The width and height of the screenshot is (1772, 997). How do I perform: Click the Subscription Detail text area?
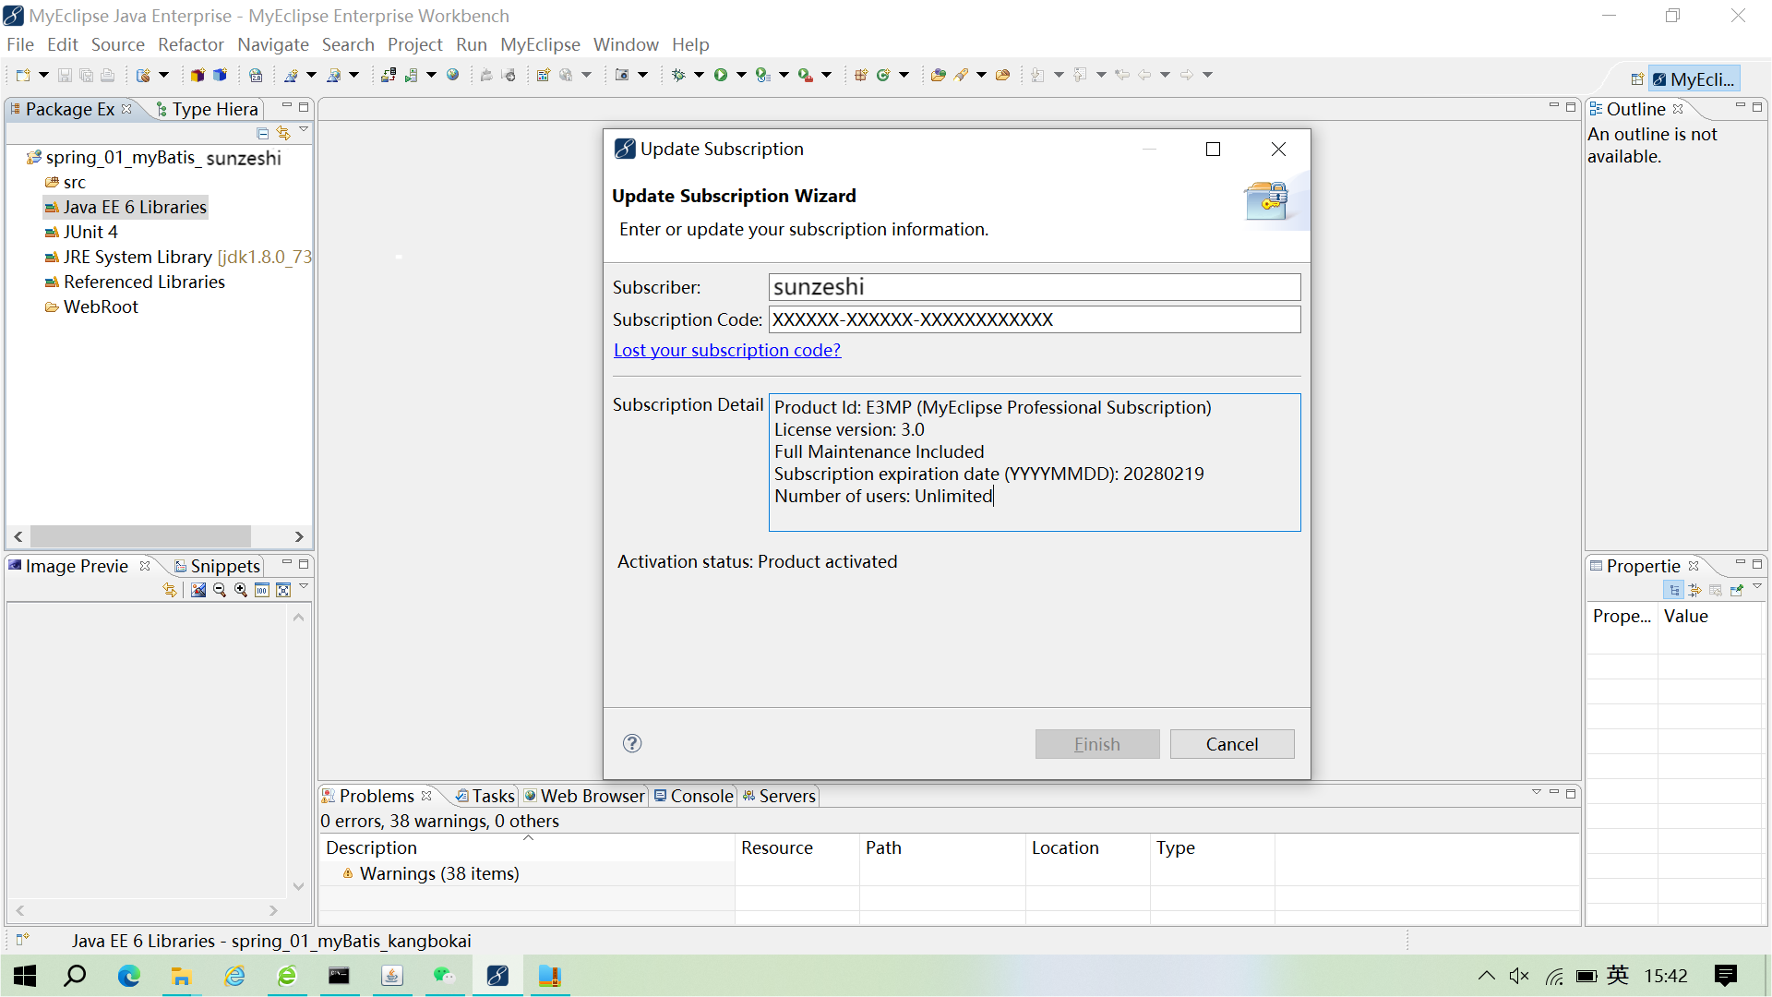pos(1035,462)
